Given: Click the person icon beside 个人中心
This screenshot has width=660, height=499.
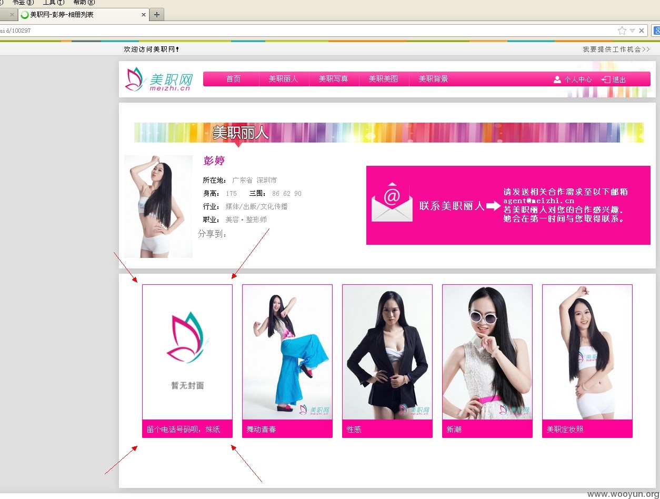Looking at the screenshot, I should coord(557,79).
